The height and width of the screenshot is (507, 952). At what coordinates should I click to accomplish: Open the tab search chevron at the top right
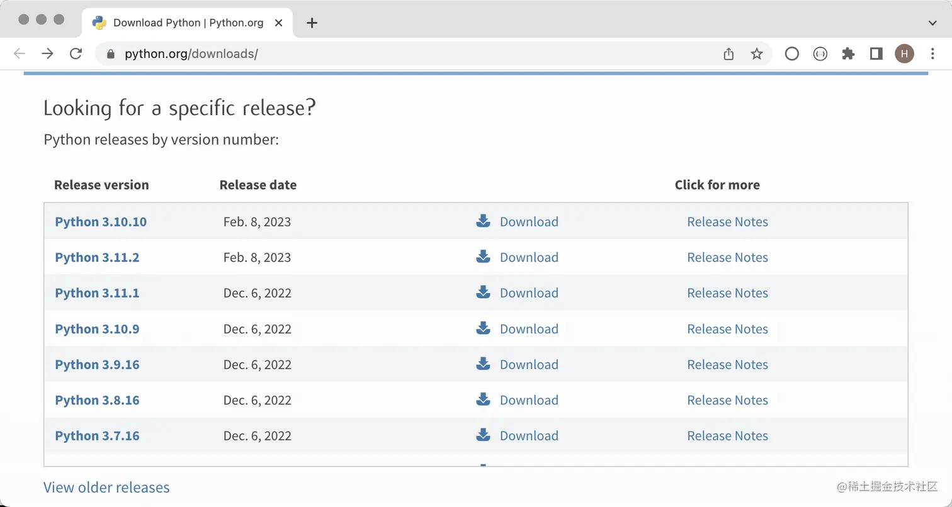(931, 23)
